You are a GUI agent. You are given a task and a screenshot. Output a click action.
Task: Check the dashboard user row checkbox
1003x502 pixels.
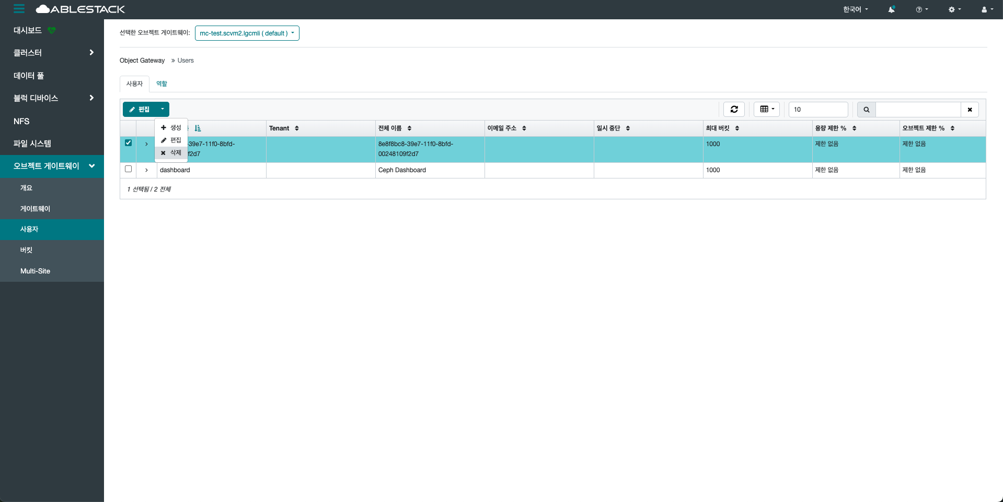tap(128, 169)
